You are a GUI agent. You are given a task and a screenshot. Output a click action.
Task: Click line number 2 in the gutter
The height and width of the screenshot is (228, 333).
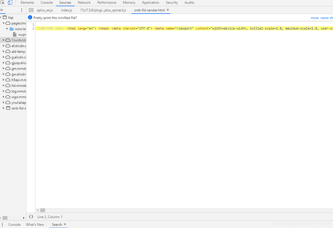coord(33,28)
